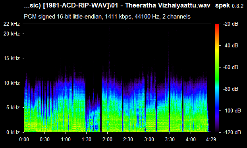Click the 1:30 time axis label
The height and width of the screenshot is (148, 247).
coord(86,139)
